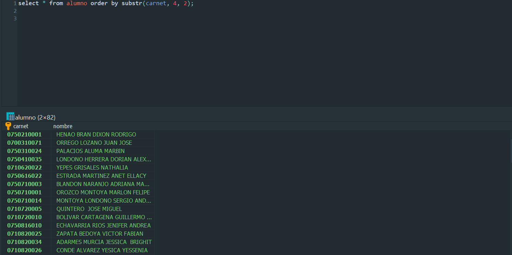Select the HENAO BRAN DIXON RODRIGO cell
512x255 pixels.
point(96,134)
